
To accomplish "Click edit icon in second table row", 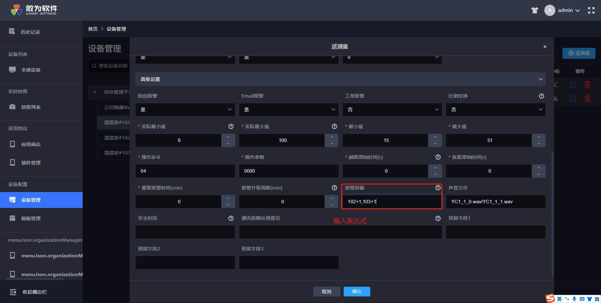I will [573, 99].
